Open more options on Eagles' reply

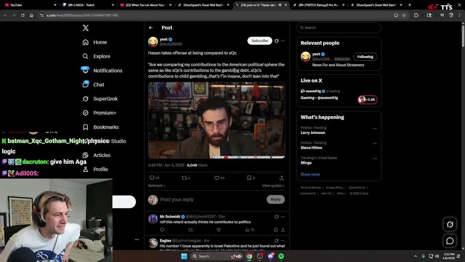pyautogui.click(x=283, y=241)
